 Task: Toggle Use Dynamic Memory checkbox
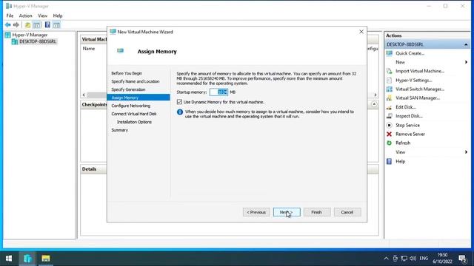179,102
